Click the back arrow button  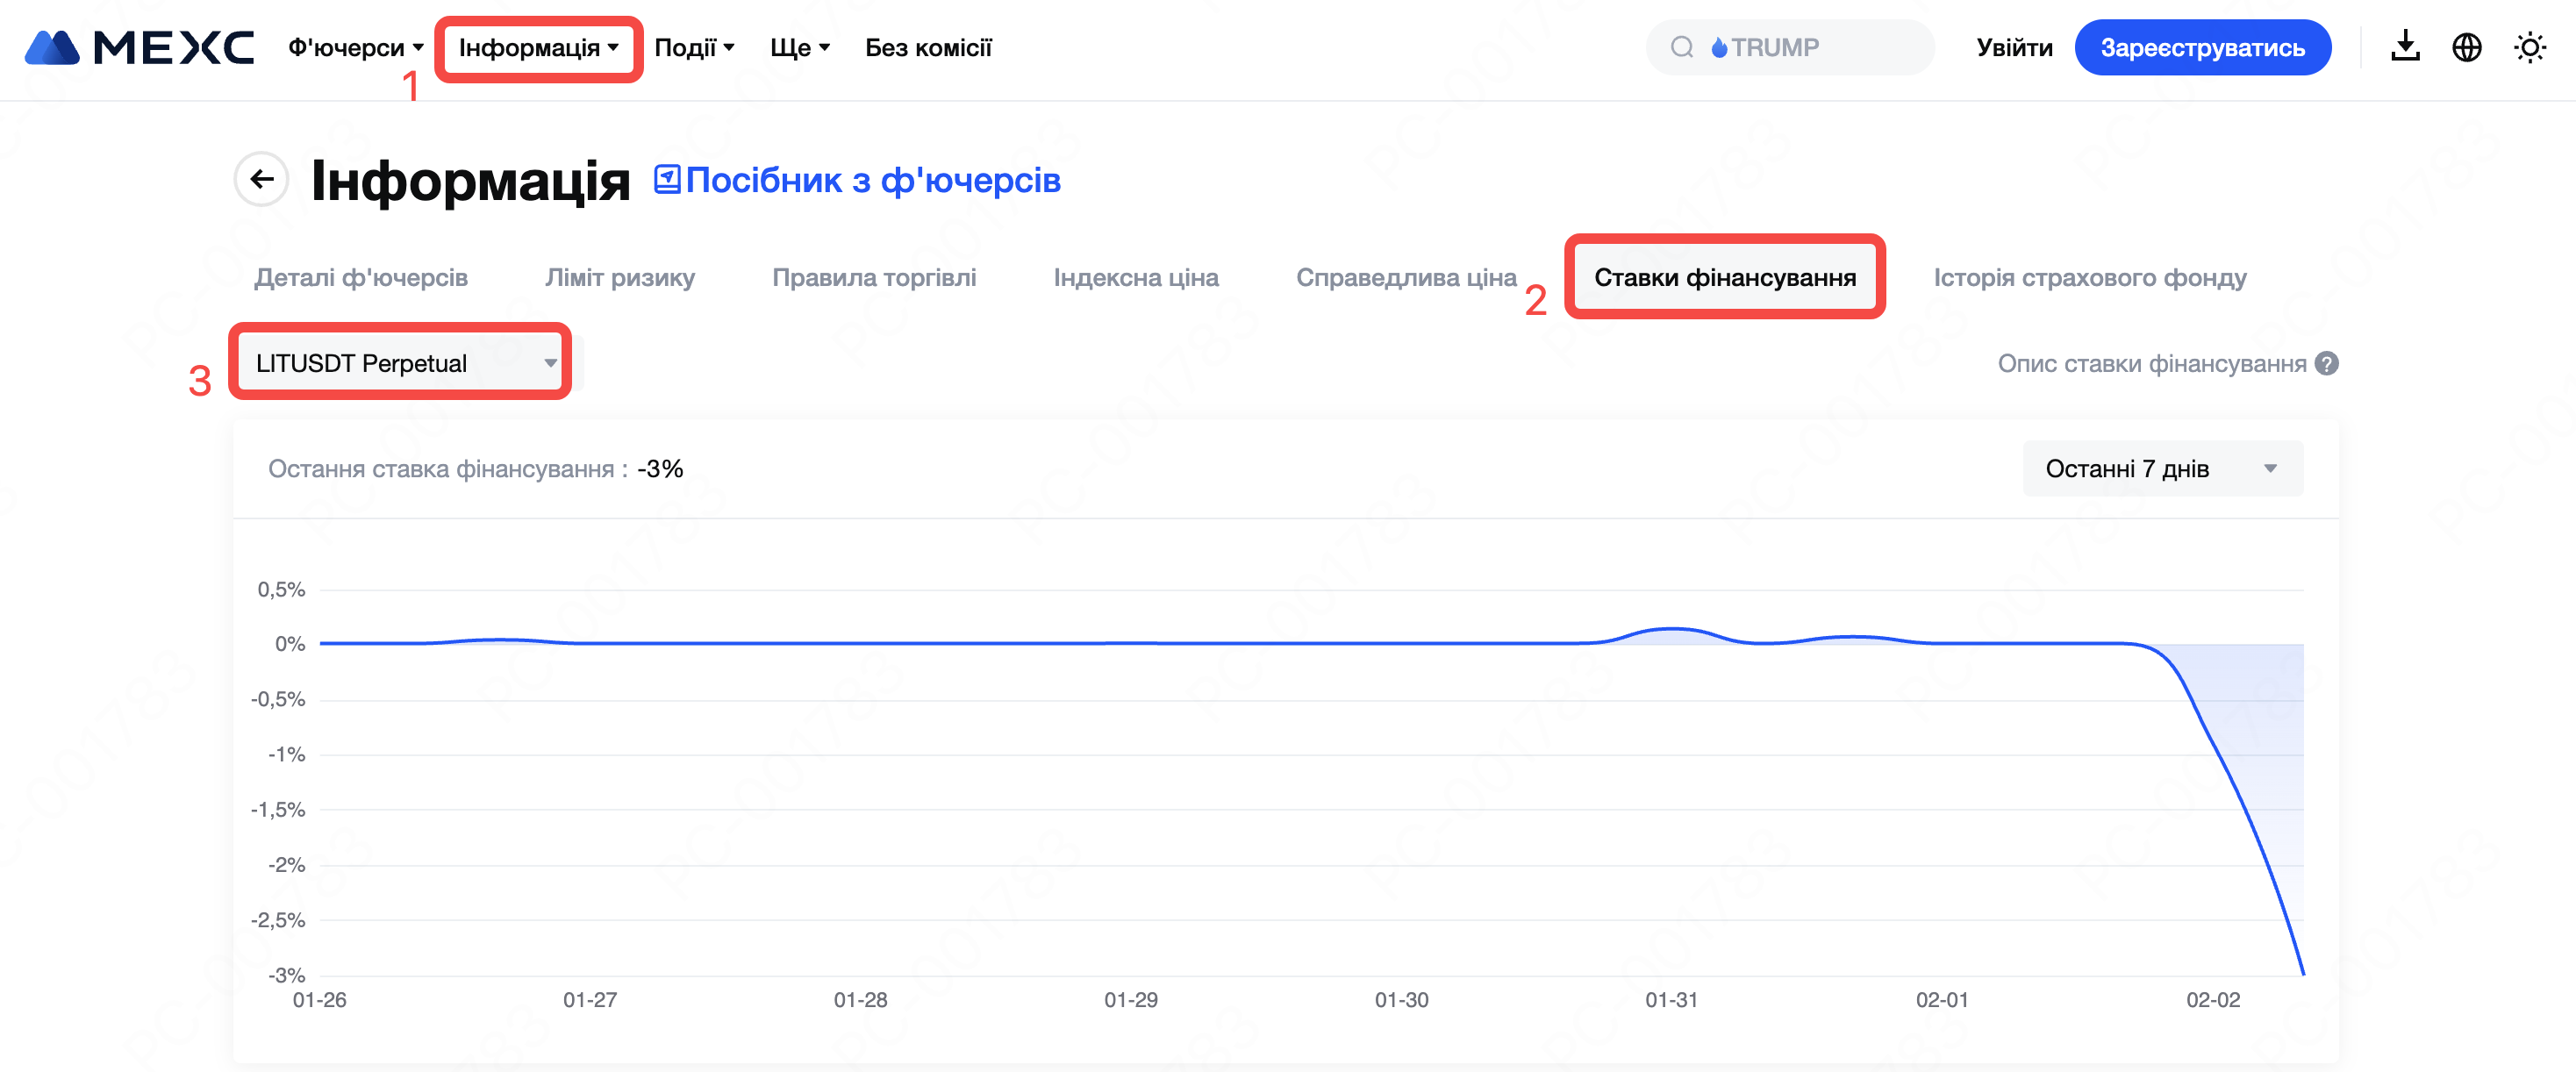click(262, 179)
